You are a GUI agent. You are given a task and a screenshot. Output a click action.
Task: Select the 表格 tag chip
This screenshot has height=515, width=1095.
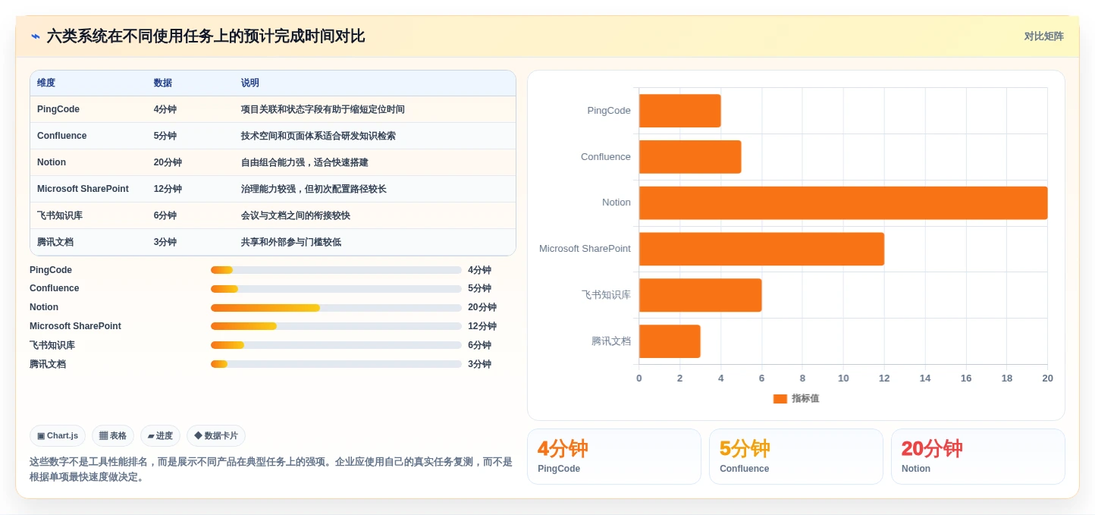pos(113,435)
